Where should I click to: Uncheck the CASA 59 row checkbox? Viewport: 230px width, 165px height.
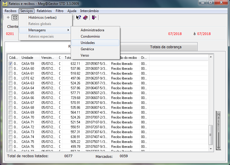click(11, 64)
